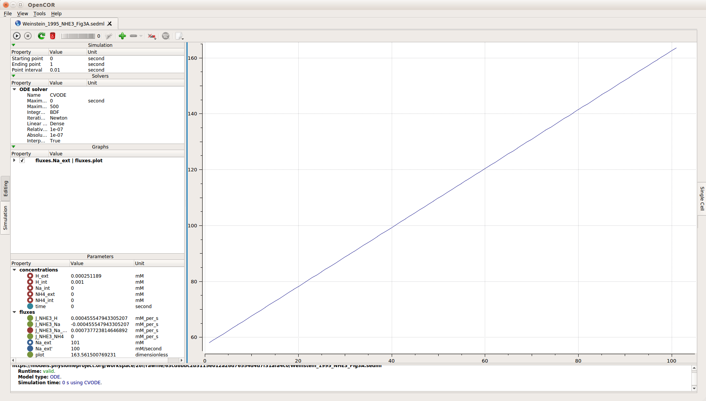This screenshot has width=706, height=401.
Task: Uncheck the fluxes.Na_ext graph checkbox
Action: [x=22, y=161]
